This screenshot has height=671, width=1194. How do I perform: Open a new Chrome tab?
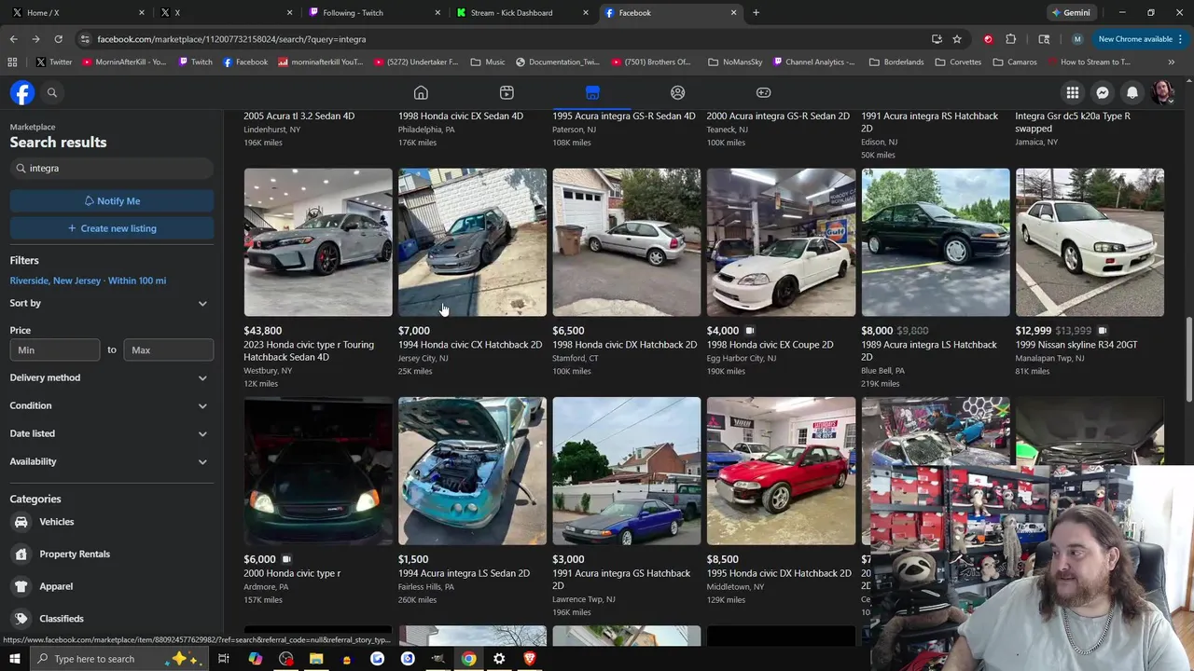point(756,13)
